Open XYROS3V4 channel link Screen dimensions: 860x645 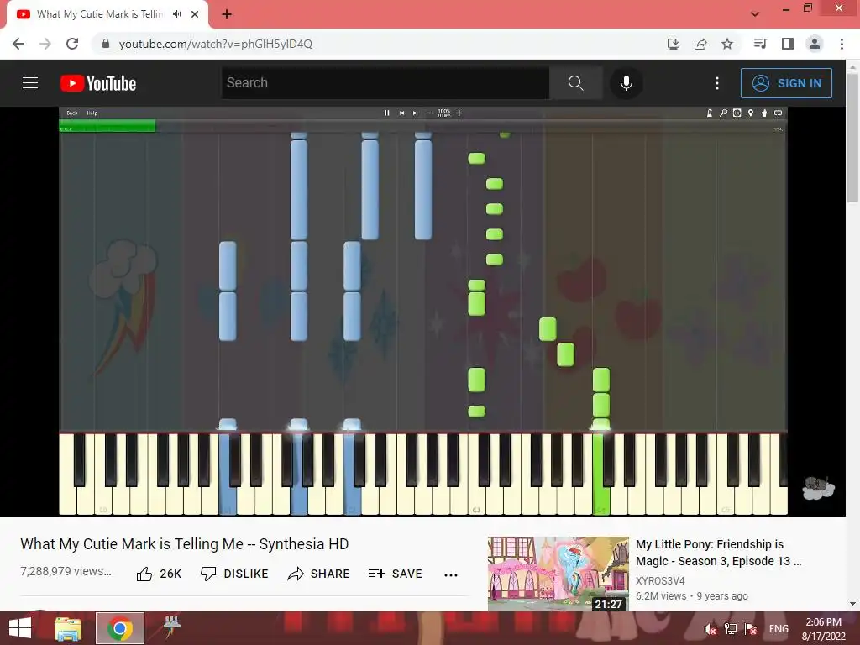(660, 581)
